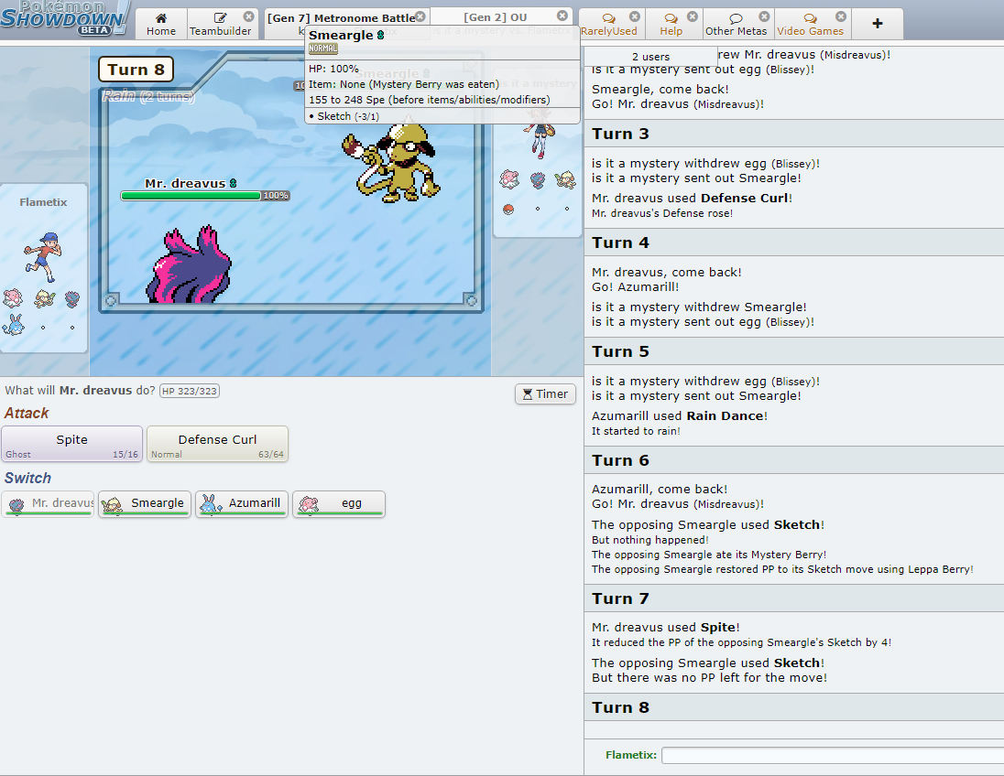Click the Turn 8 counter badge
This screenshot has width=1004, height=776.
136,70
